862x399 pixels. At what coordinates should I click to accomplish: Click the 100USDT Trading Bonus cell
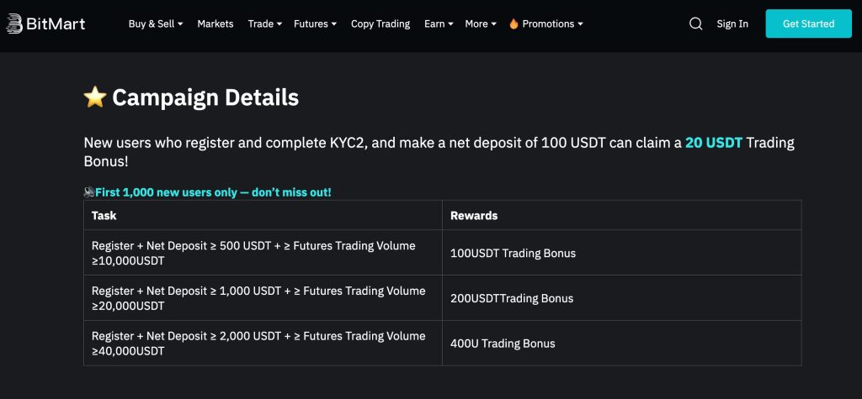coord(622,253)
